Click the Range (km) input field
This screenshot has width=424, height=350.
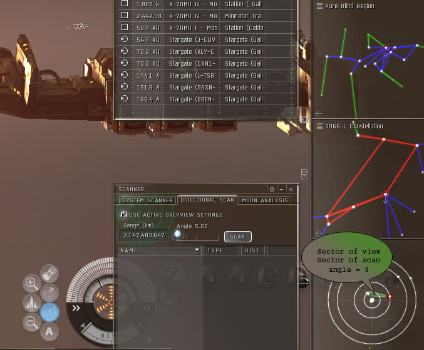pos(143,235)
